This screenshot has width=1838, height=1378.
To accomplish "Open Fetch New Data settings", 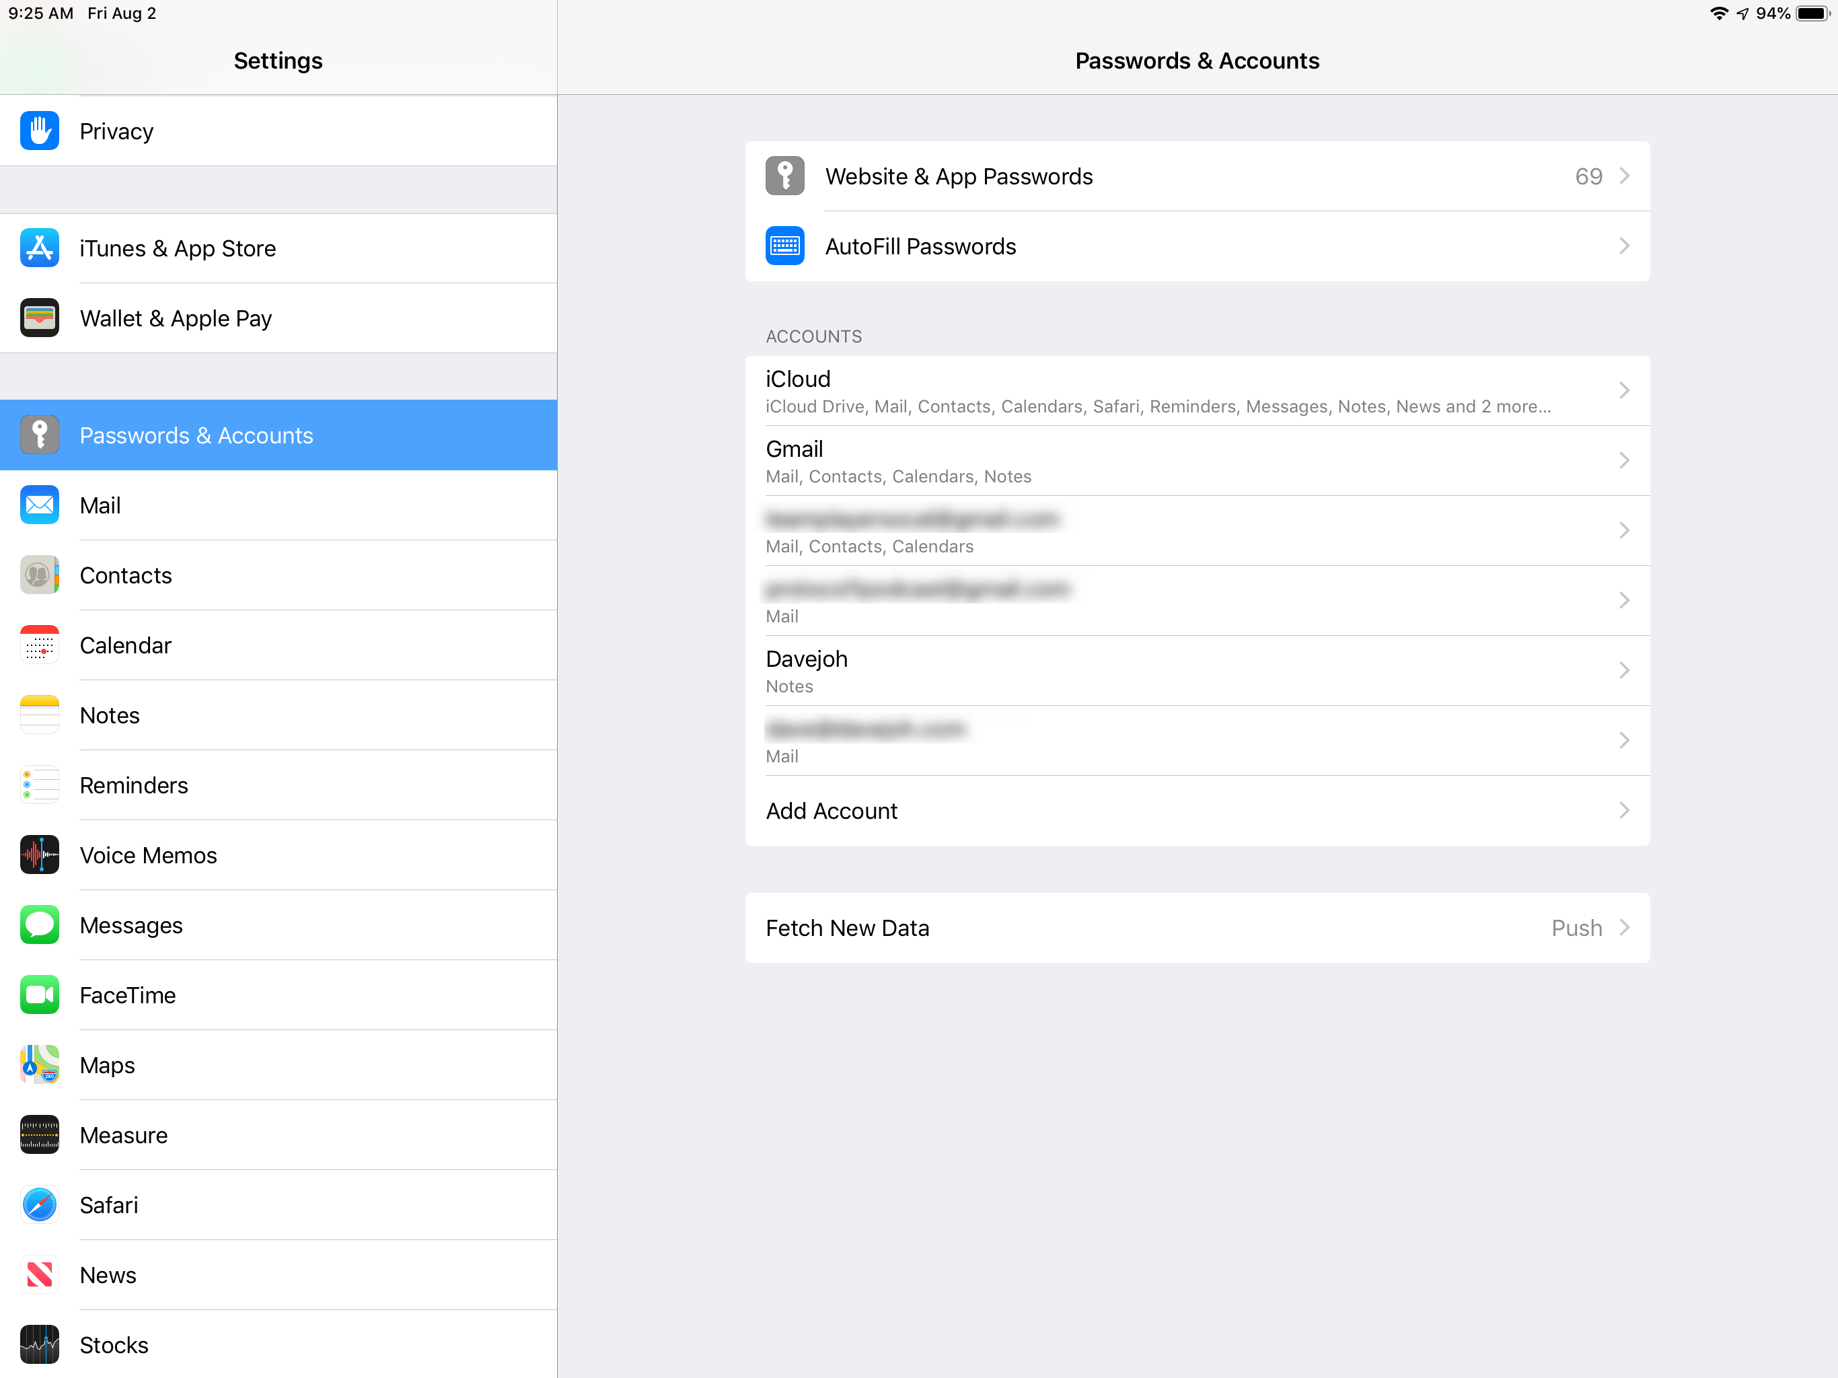I will [1198, 928].
